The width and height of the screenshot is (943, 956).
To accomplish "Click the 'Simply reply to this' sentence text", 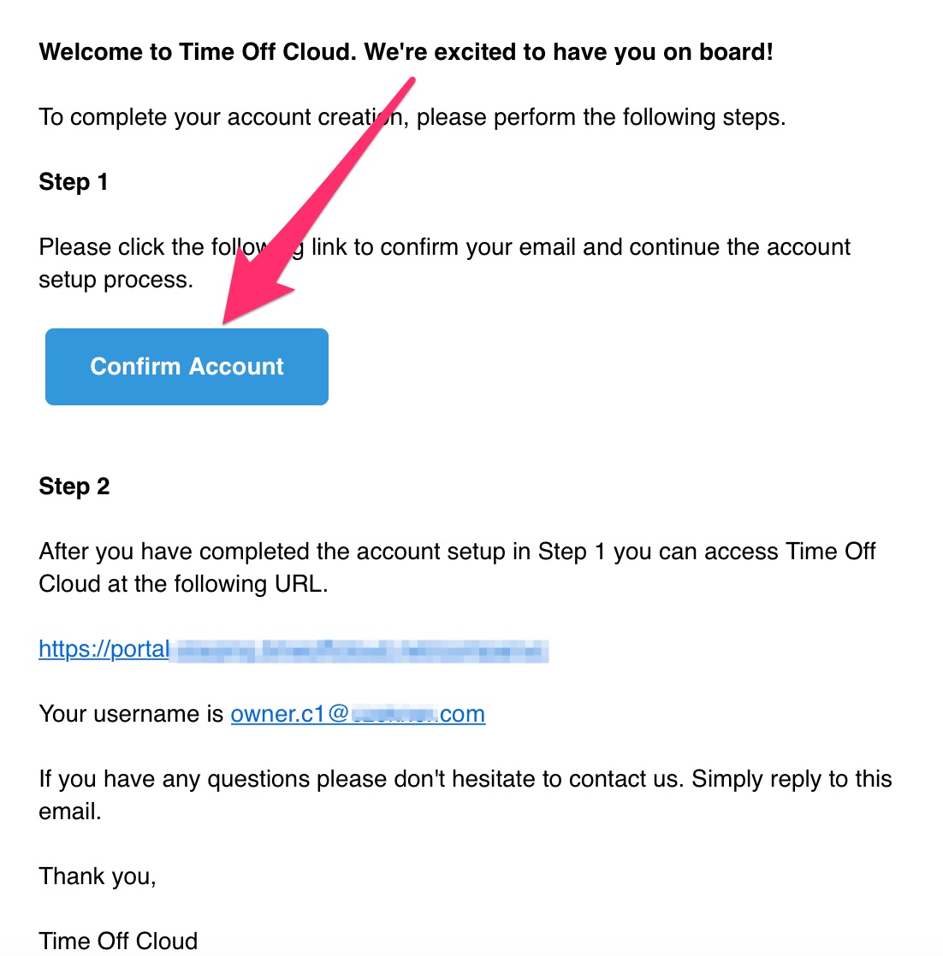I will click(x=791, y=779).
